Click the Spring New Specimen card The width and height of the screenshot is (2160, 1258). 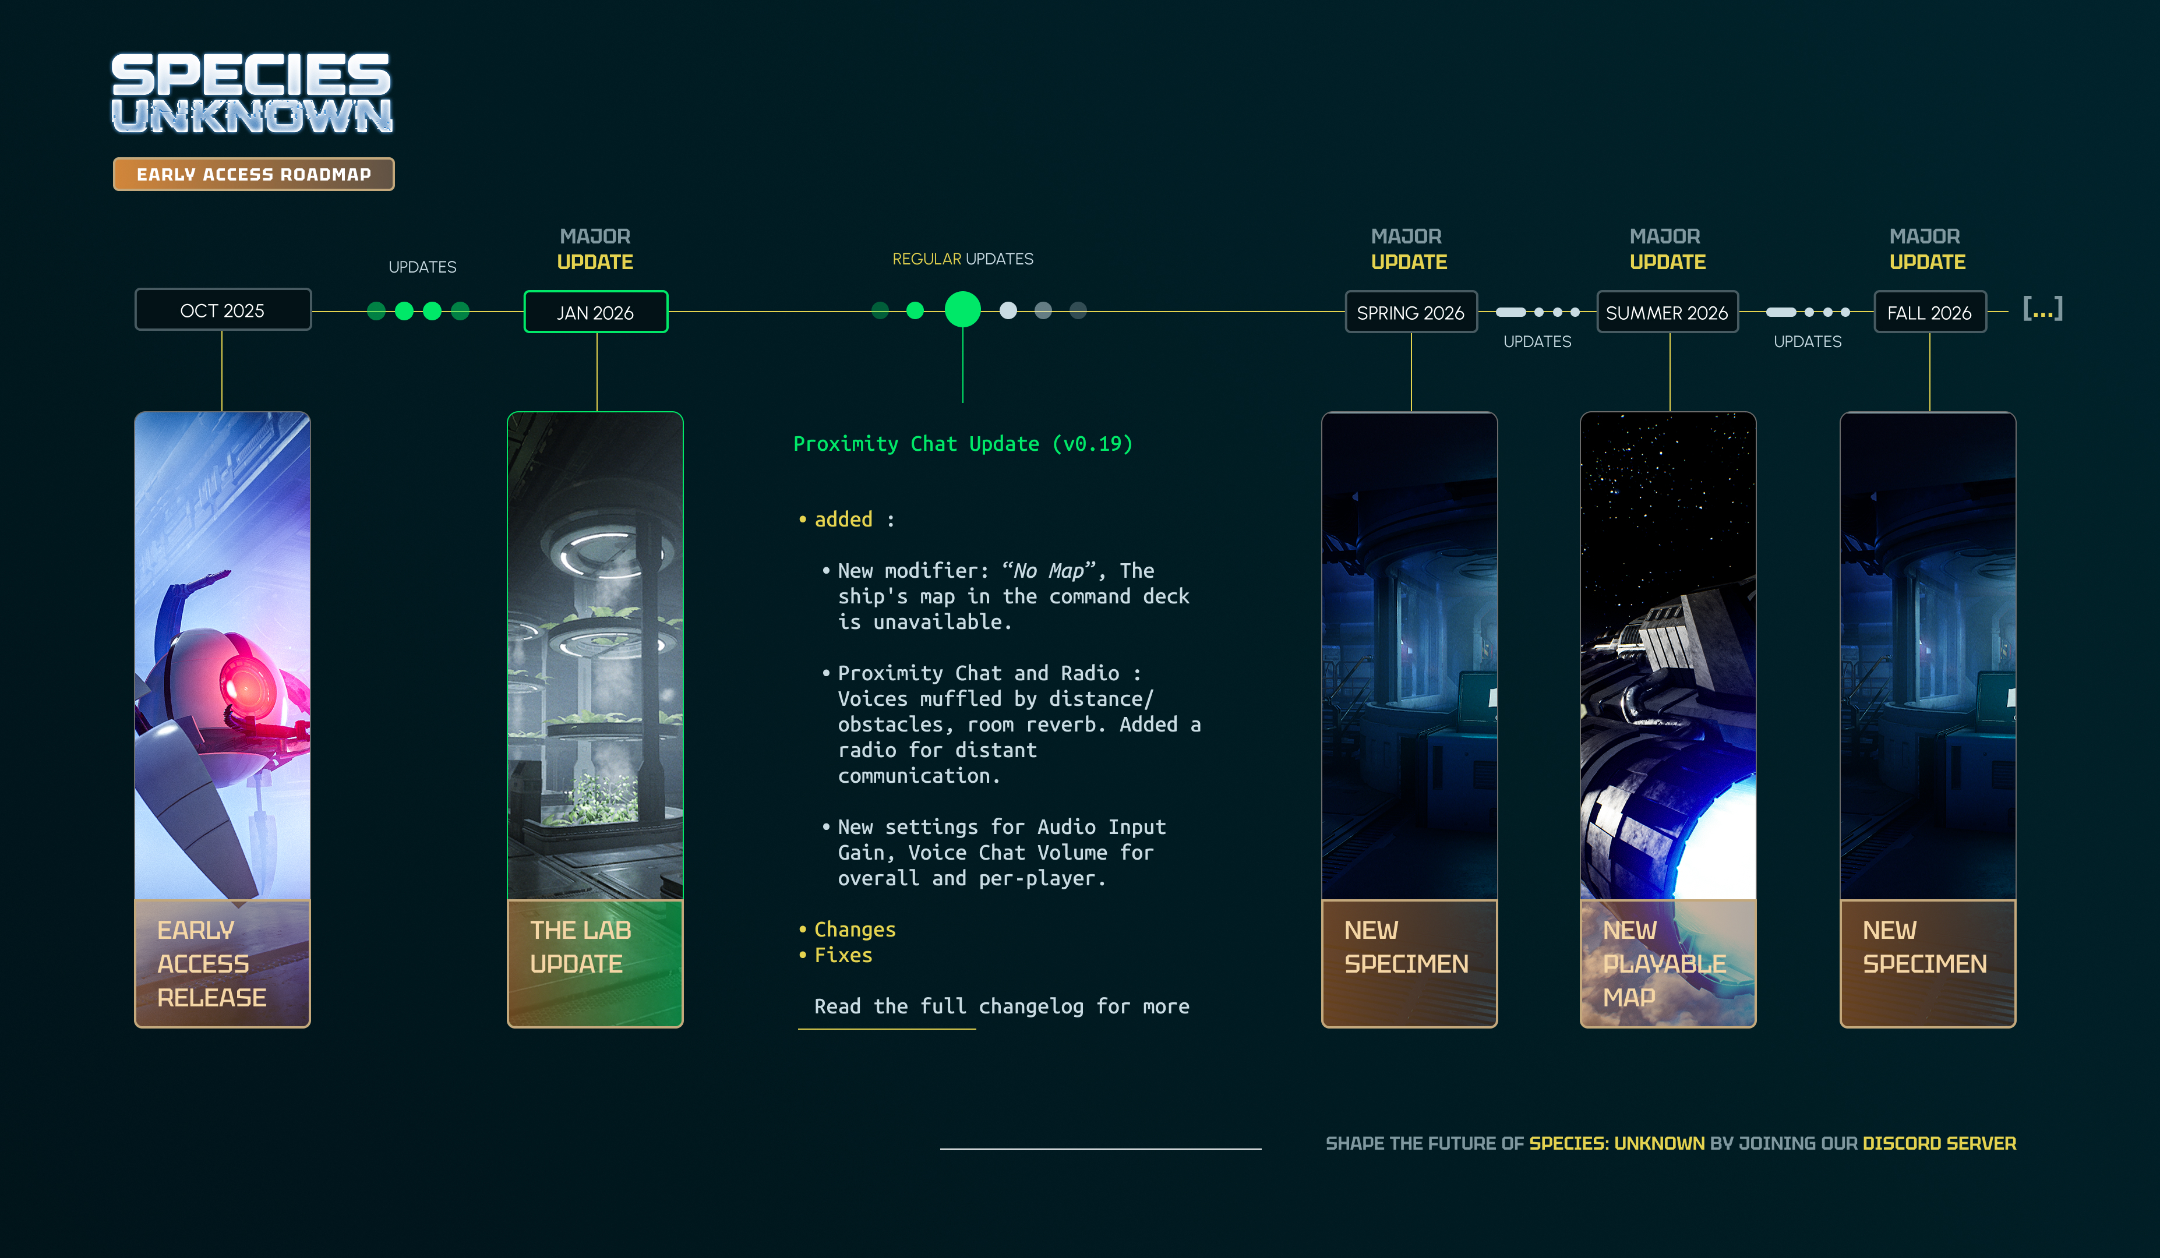[x=1409, y=719]
